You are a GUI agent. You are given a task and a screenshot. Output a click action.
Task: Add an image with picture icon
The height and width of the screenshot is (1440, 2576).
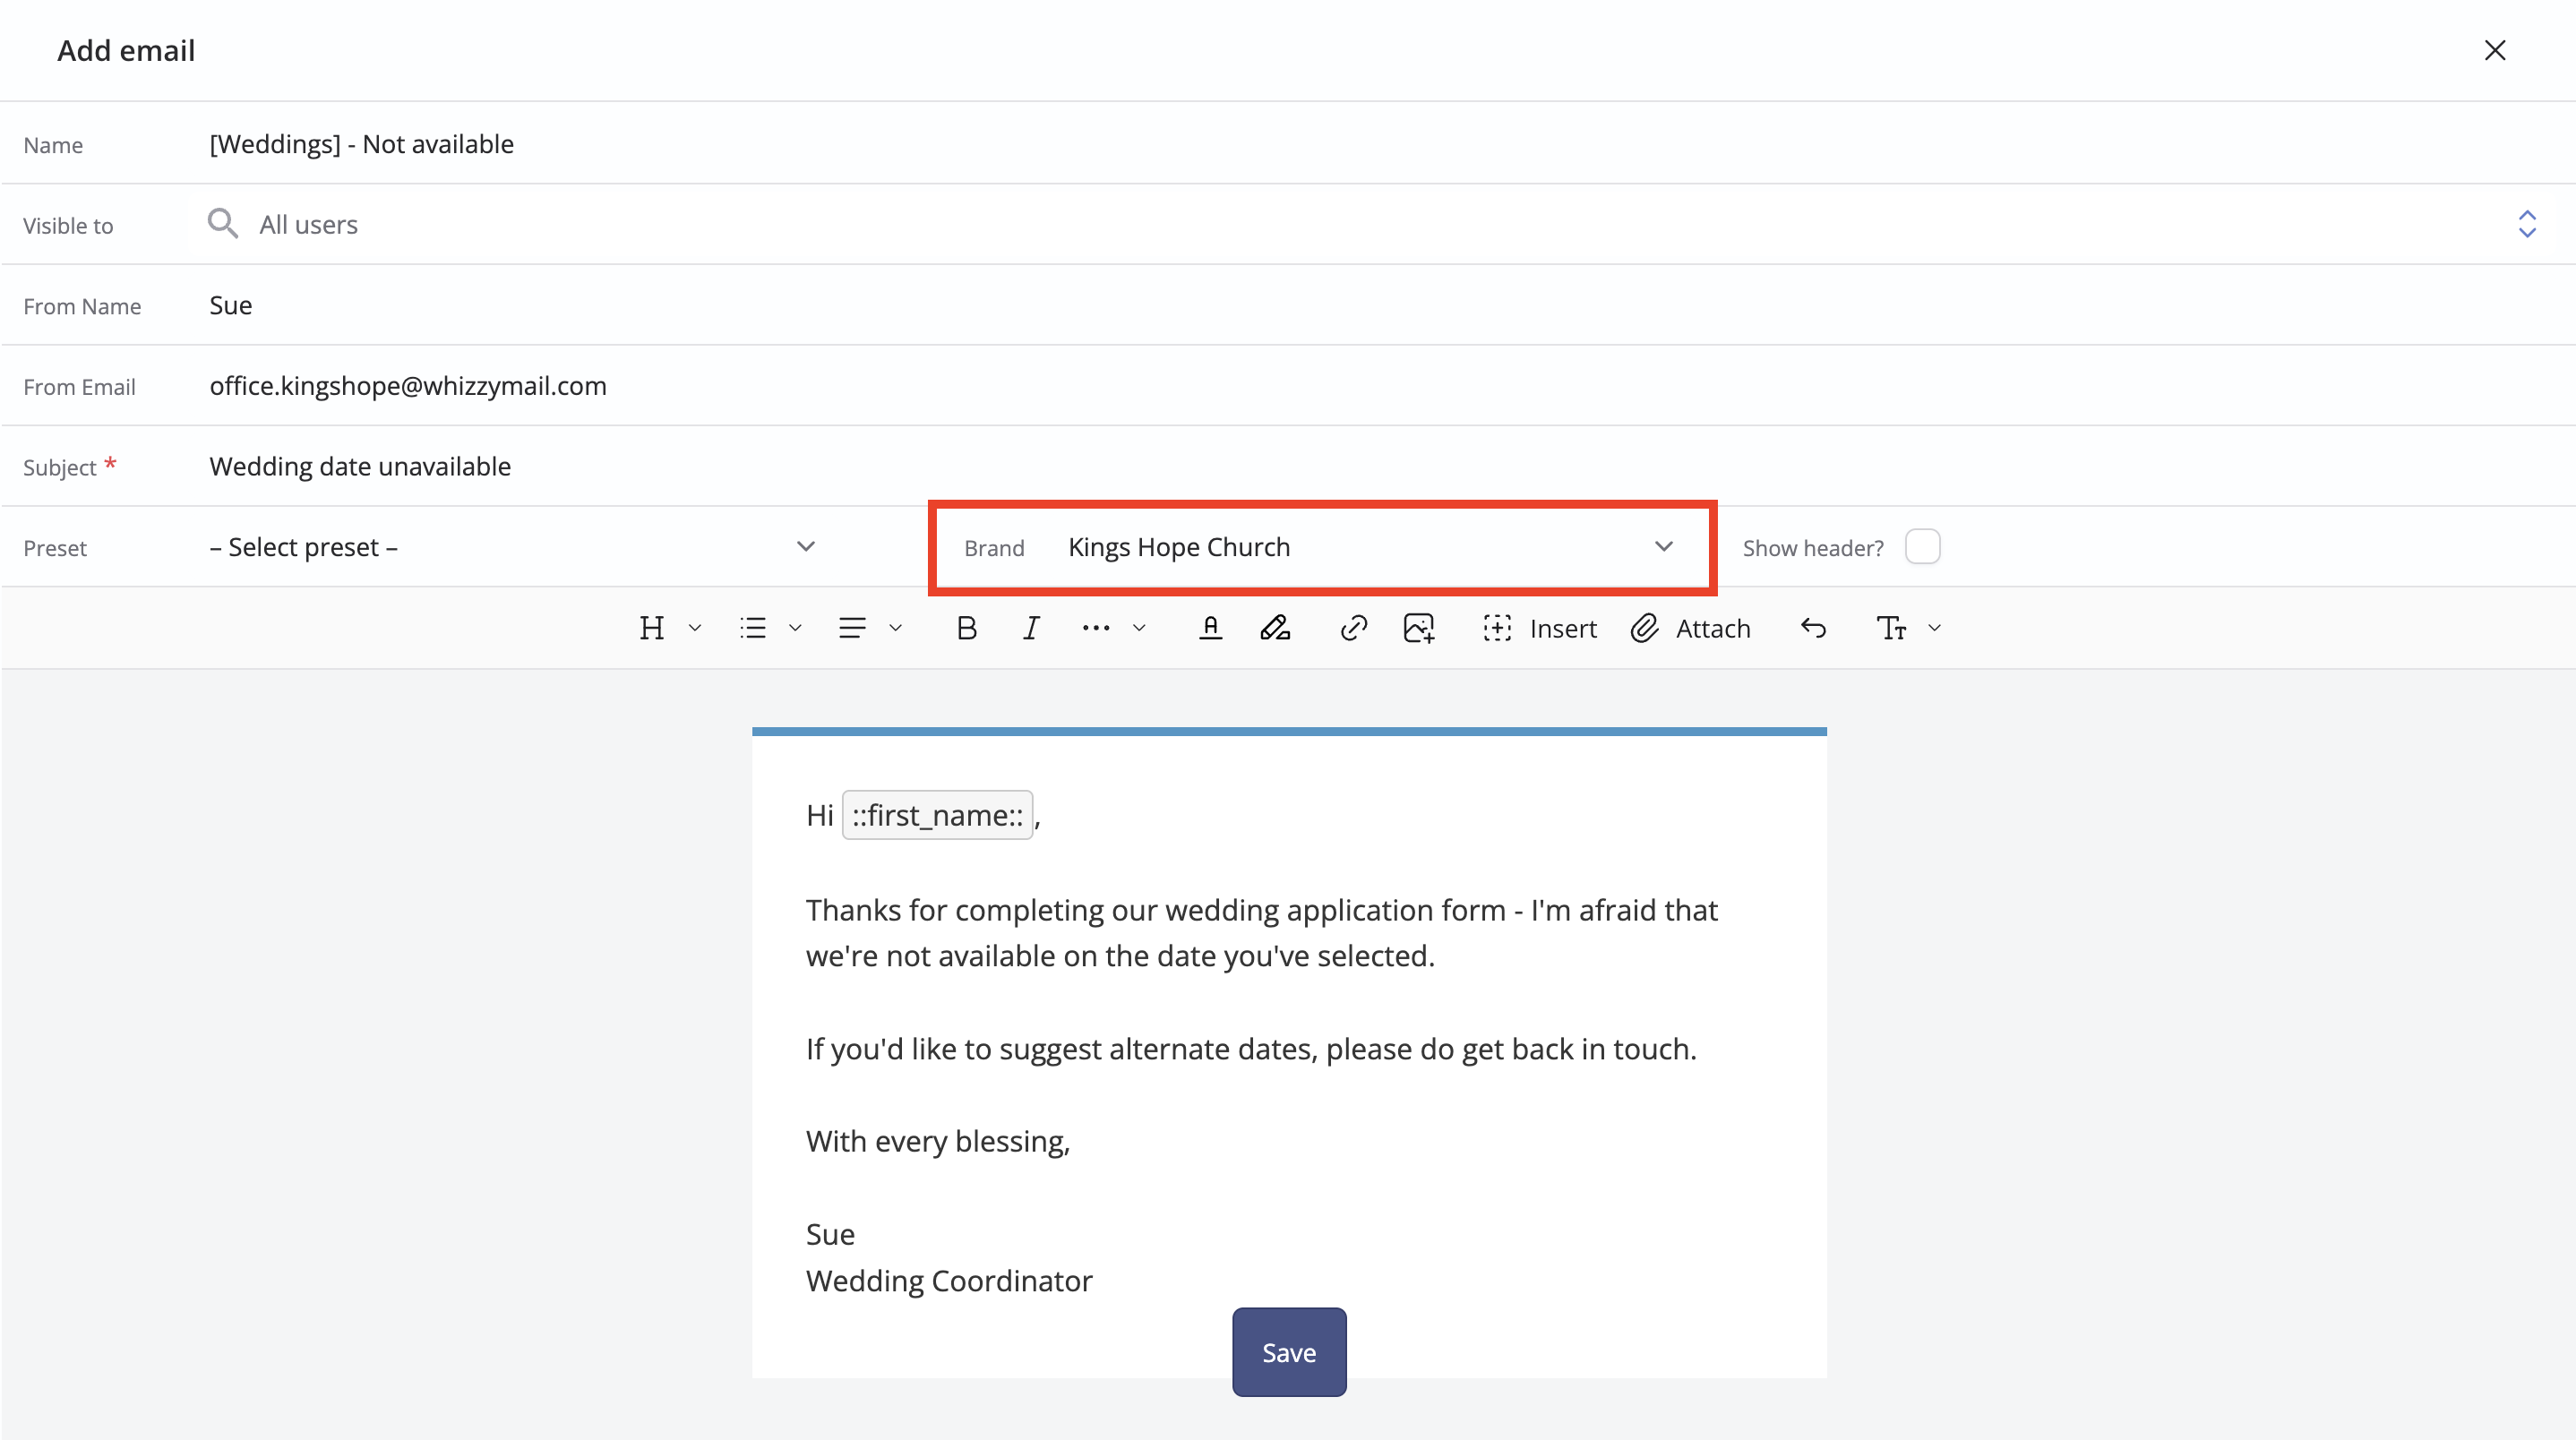[1419, 628]
